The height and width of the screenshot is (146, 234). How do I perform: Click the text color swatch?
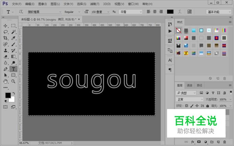(170, 12)
